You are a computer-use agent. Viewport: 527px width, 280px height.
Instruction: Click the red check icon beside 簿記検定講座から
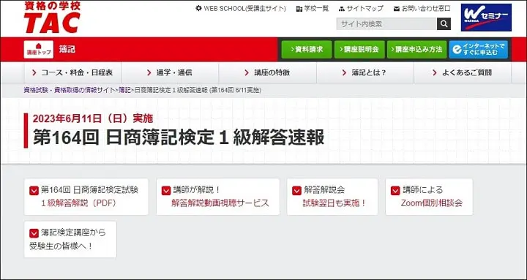tap(34, 233)
